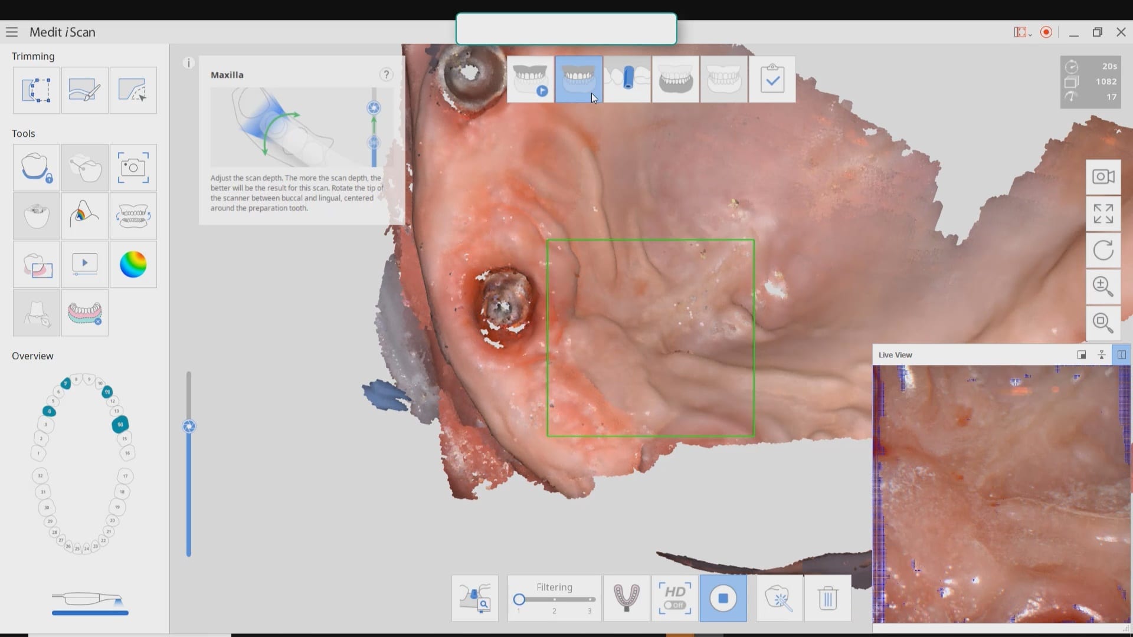Toggle the Live View side-panel layout button
The image size is (1133, 637).
tap(1121, 354)
